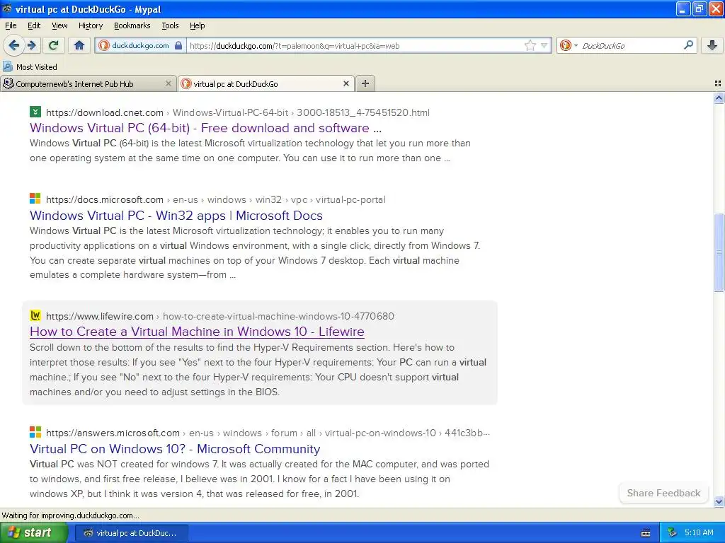Click the Microsoft favicon next to docs.microsoft.com
This screenshot has width=725, height=543.
(35, 199)
